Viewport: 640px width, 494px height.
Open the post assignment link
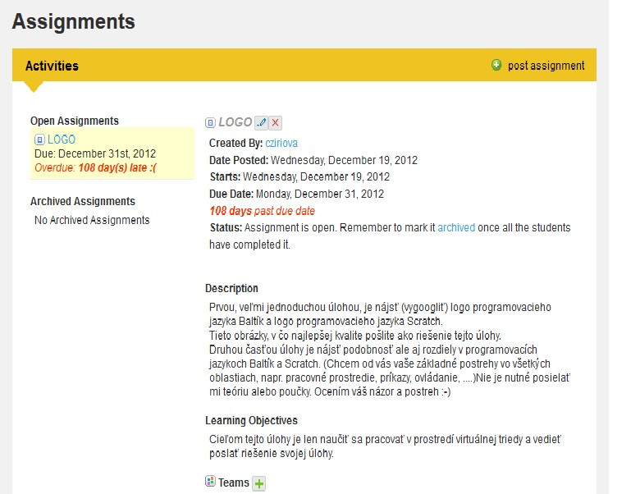pos(546,66)
